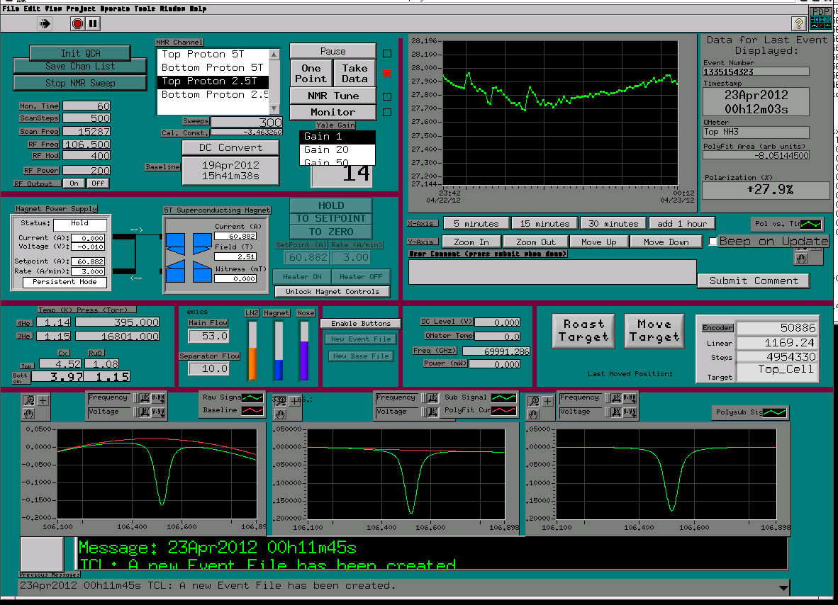Screen dimensions: 838x605
Task: Turn the magnet Heater ON
Action: (302, 276)
